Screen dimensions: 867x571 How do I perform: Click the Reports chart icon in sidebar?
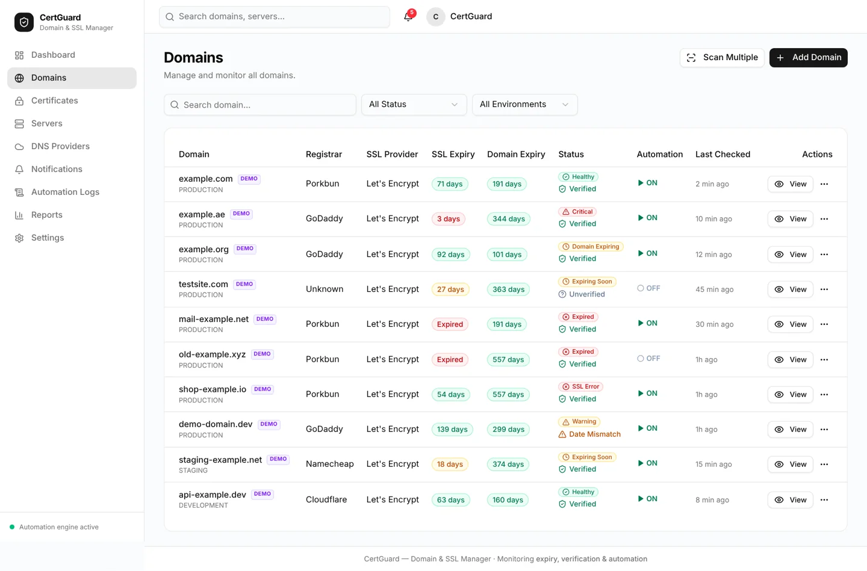[x=19, y=215]
